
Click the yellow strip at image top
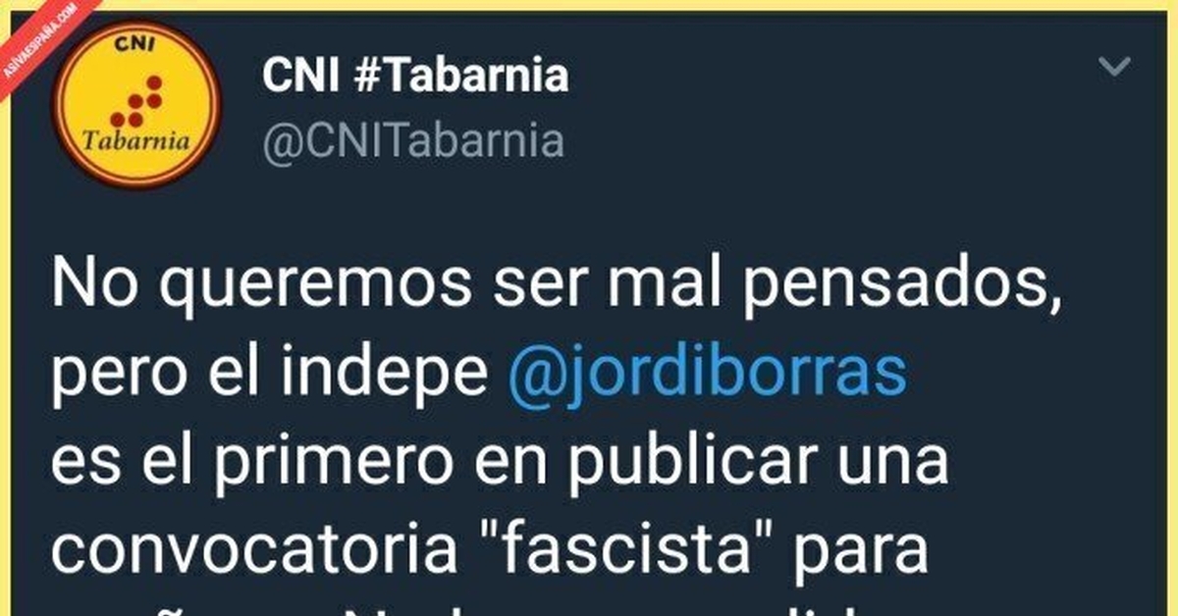pyautogui.click(x=589, y=4)
